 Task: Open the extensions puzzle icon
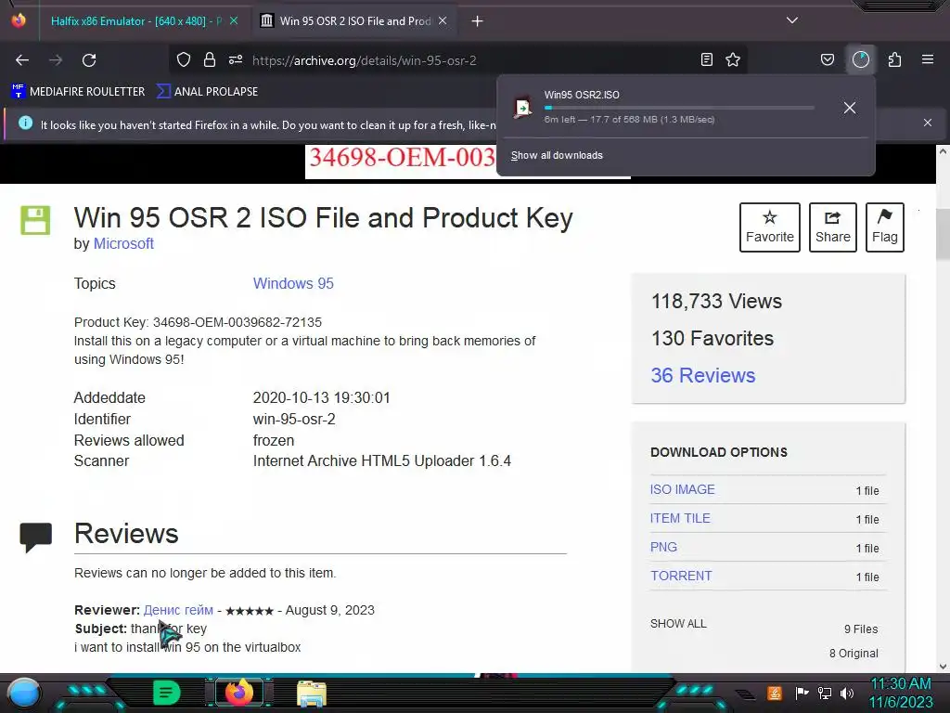(x=894, y=59)
